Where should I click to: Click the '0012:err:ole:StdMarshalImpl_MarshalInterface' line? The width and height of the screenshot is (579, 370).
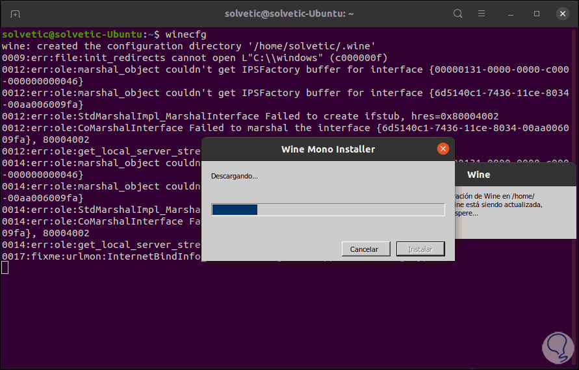point(250,116)
